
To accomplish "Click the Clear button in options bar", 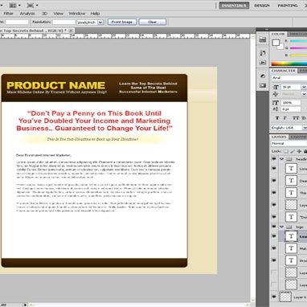I will (x=153, y=22).
